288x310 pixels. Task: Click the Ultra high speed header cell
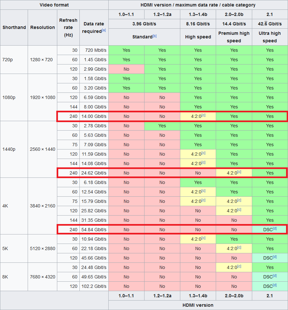[x=270, y=37]
